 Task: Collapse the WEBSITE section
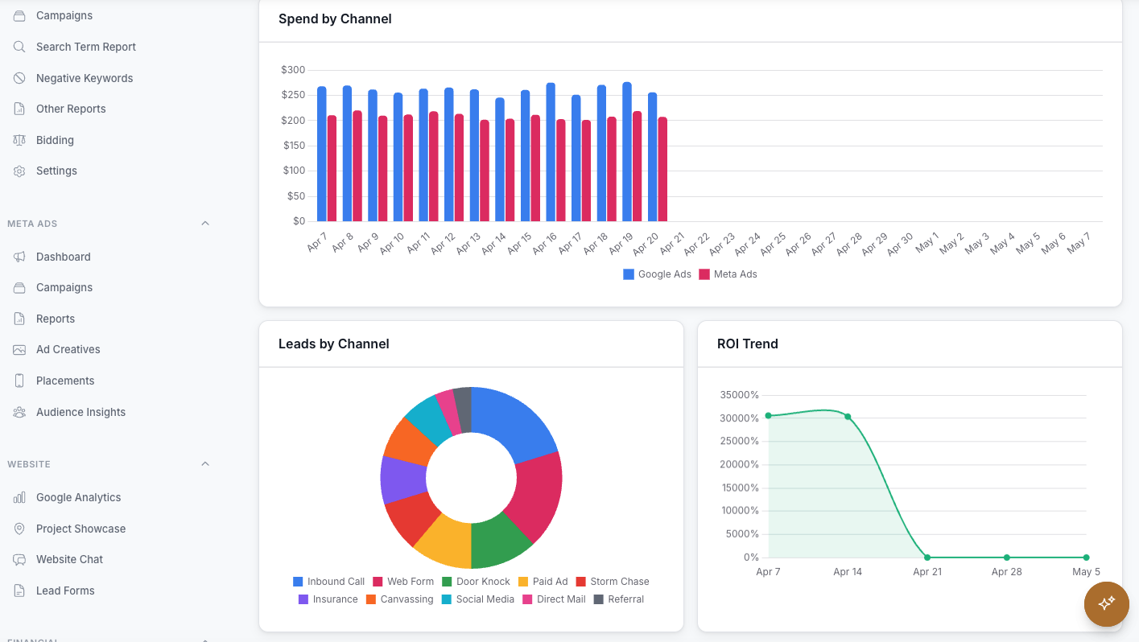[205, 464]
